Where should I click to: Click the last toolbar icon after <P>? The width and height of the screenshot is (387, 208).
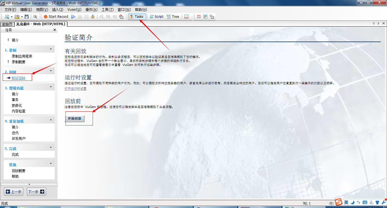[x=212, y=17]
